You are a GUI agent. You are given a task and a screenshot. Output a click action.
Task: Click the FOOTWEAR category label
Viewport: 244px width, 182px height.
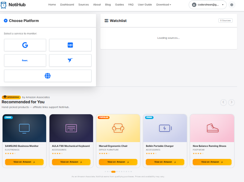pyautogui.click(x=199, y=150)
